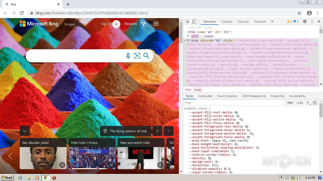The width and height of the screenshot is (323, 181).
Task: Open the Properties tab
Action: 278,96
